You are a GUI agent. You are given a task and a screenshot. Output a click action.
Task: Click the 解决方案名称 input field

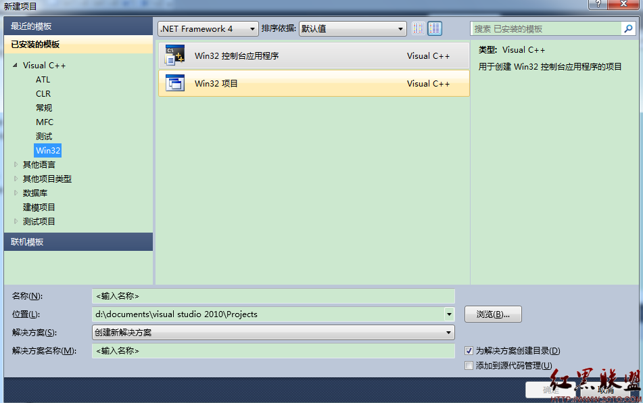(274, 351)
